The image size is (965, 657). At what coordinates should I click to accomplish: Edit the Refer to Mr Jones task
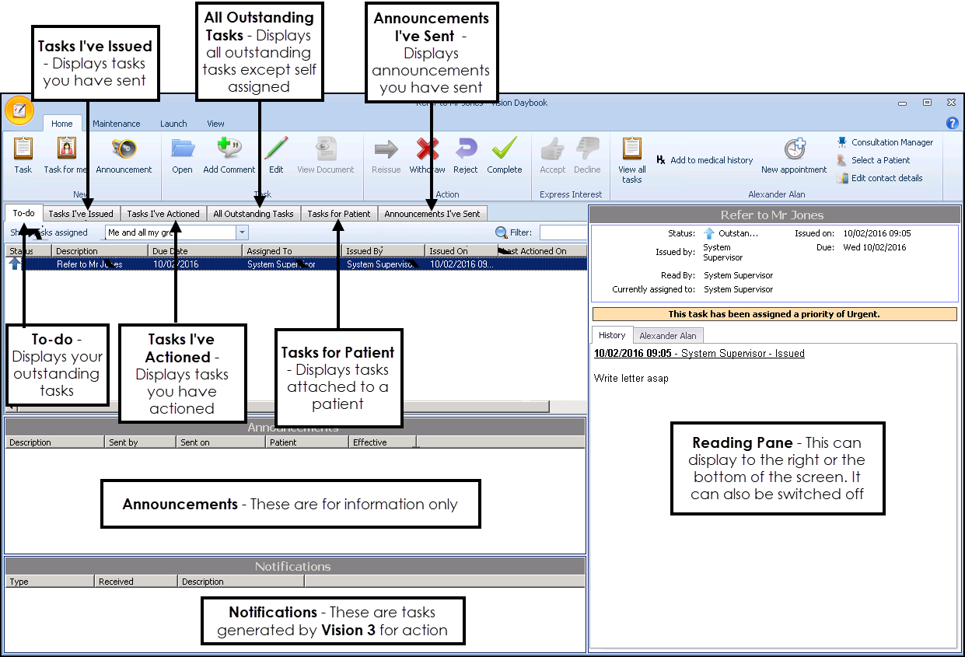[276, 155]
